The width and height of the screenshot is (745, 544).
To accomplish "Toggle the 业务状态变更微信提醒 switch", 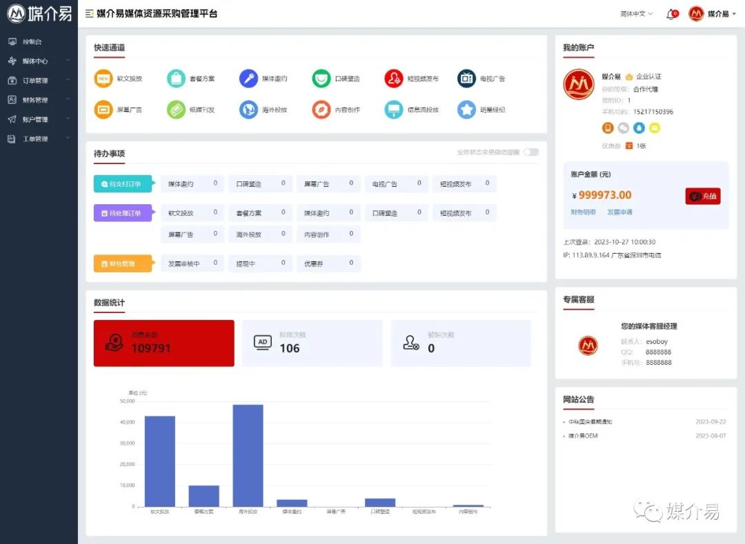I will (x=530, y=152).
